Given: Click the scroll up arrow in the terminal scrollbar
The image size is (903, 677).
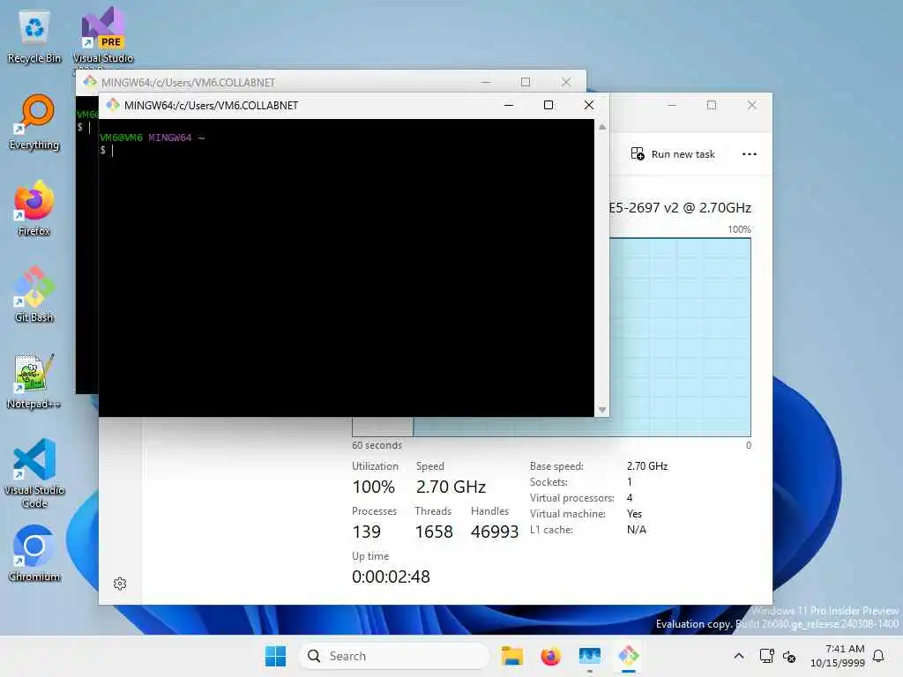Looking at the screenshot, I should tap(601, 127).
